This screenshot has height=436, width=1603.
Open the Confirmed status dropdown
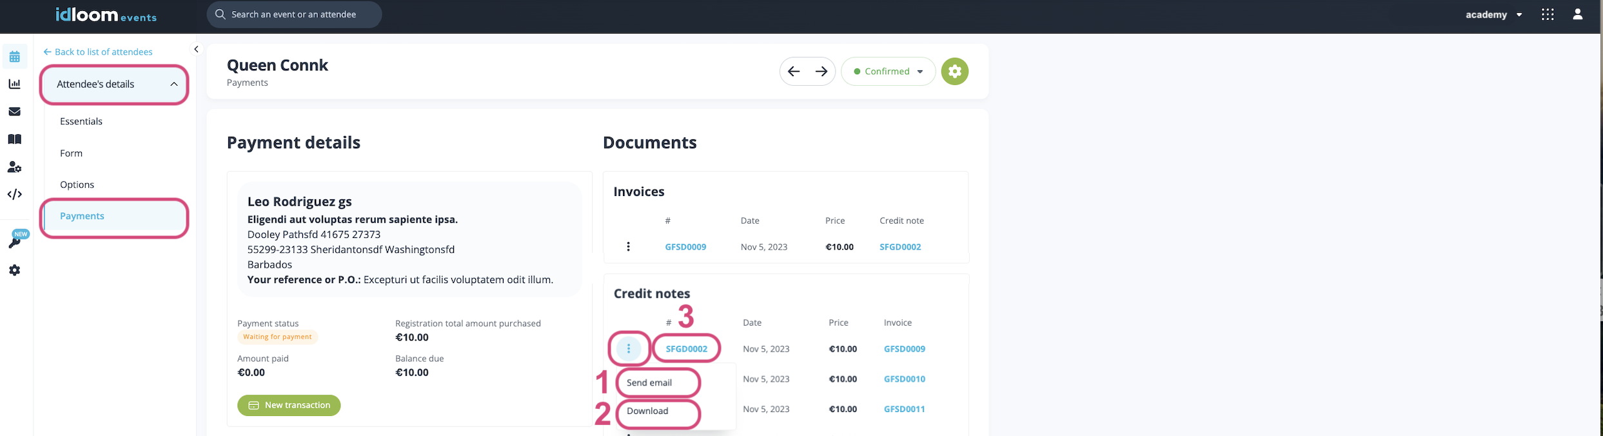click(888, 72)
